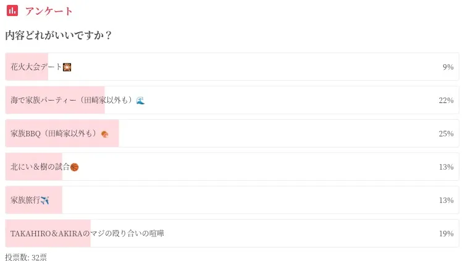Click the 25% result percentage
This screenshot has height=261, width=465.
446,134
